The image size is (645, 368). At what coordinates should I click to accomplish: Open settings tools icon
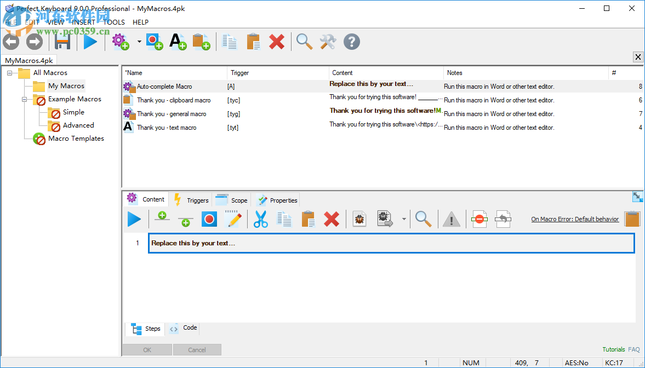tap(328, 42)
